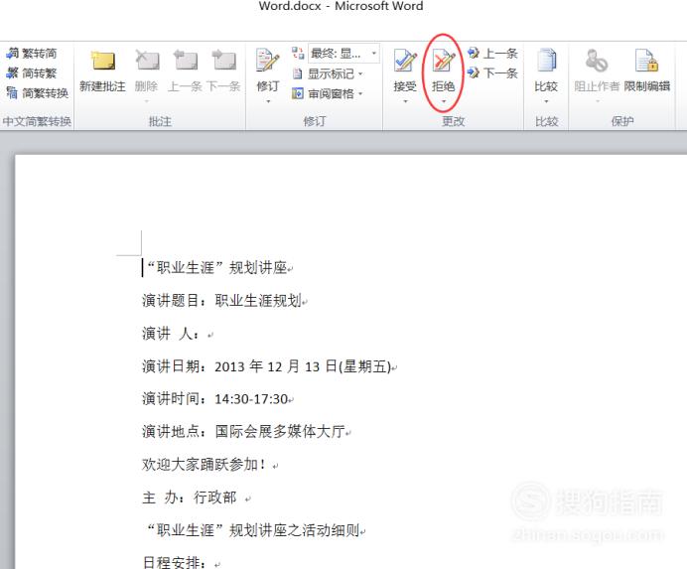The image size is (687, 569).
Task: Expand the 比较 dropdown arrow
Action: 546,101
